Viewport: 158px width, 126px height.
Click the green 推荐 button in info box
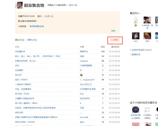(113, 31)
